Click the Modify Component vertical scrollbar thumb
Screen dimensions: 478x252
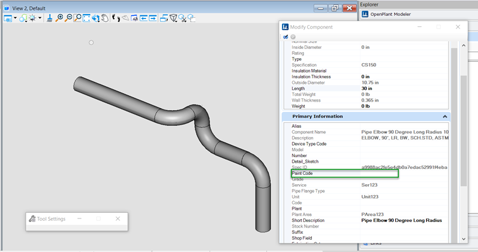pos(463,131)
